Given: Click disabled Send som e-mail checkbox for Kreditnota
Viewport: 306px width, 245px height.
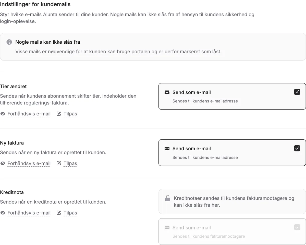Looking at the screenshot, I should (297, 227).
